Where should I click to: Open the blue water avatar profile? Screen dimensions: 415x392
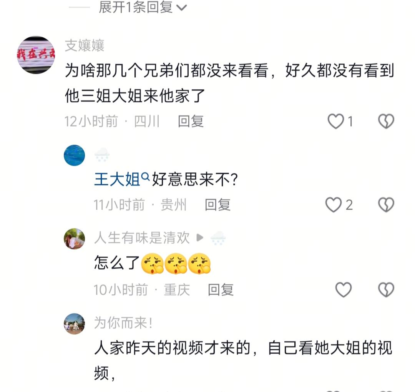click(x=75, y=155)
